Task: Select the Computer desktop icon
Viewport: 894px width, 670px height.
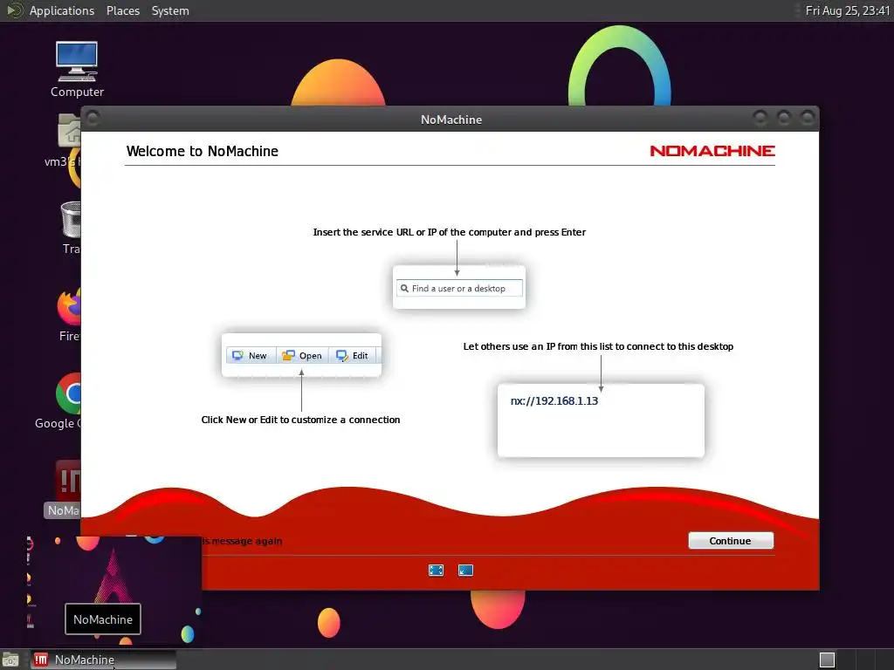Action: tap(77, 69)
